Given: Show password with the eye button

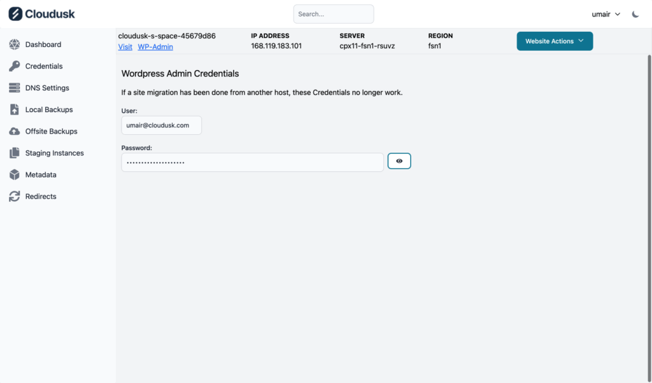Looking at the screenshot, I should pyautogui.click(x=399, y=162).
